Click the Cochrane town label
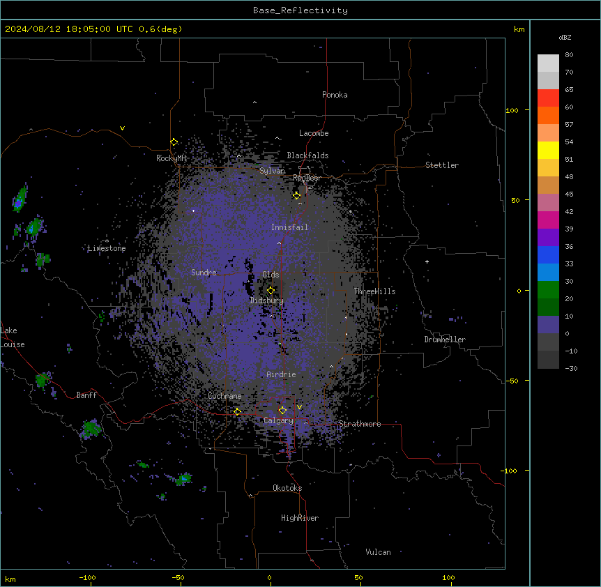The image size is (601, 587). [x=225, y=396]
